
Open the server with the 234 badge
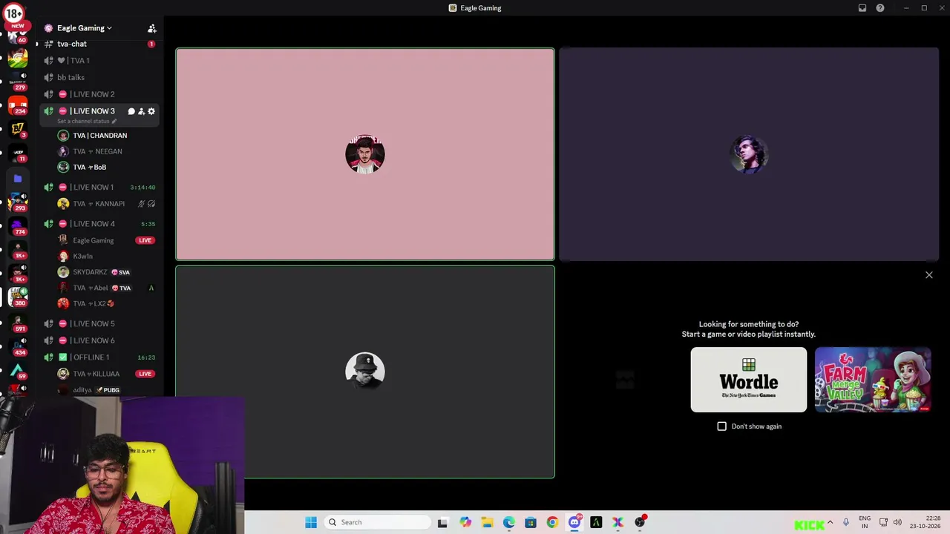click(18, 107)
